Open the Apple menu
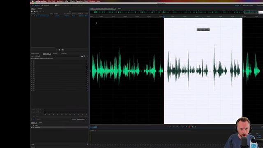This screenshot has height=148, width=263. 33,1
